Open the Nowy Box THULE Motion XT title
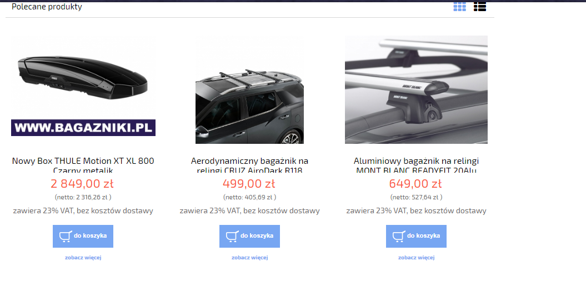Image resolution: width=586 pixels, height=301 pixels. [x=83, y=165]
